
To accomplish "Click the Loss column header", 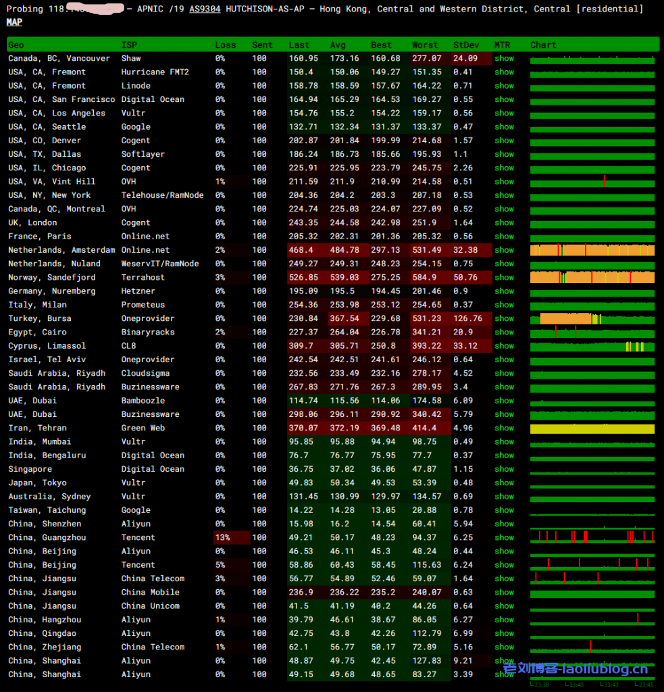I will click(226, 45).
